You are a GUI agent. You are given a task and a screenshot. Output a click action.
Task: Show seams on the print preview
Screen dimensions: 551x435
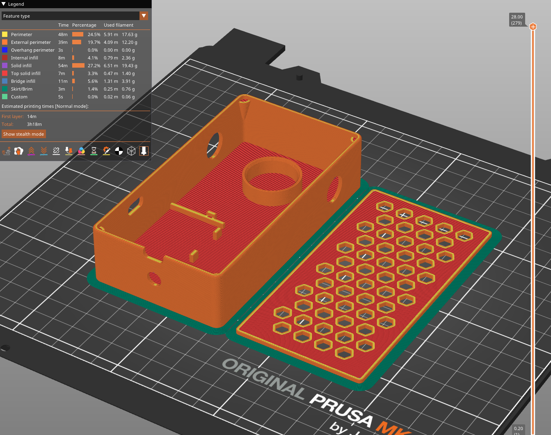coord(56,152)
